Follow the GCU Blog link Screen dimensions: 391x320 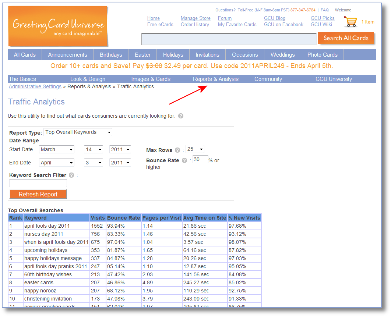(x=275, y=18)
